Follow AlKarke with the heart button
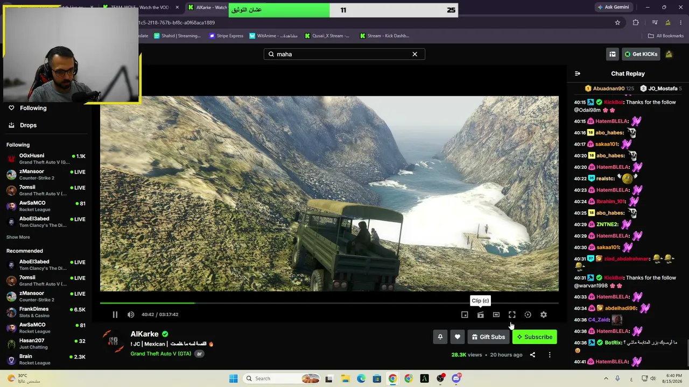The height and width of the screenshot is (387, 689). tap(458, 337)
